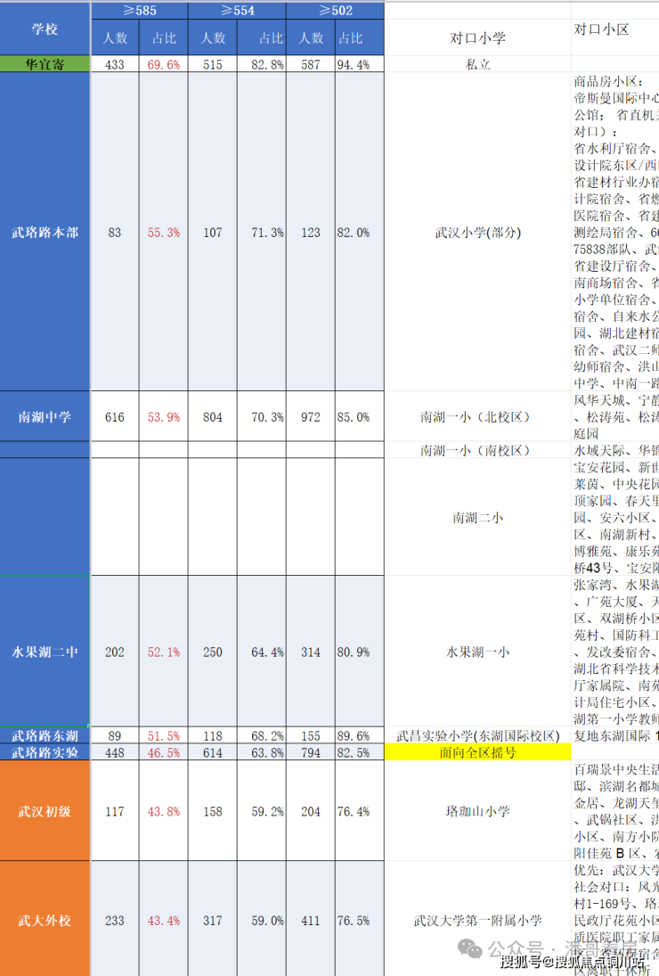659x976 pixels.
Task: Click the 对口小学 column header
Action: click(477, 38)
